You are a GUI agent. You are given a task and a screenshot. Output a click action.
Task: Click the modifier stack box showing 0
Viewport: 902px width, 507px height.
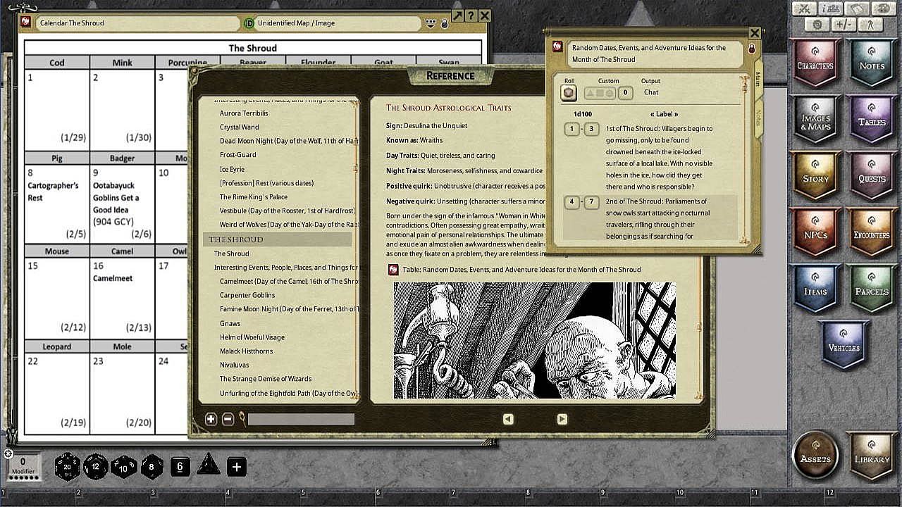pos(23,465)
